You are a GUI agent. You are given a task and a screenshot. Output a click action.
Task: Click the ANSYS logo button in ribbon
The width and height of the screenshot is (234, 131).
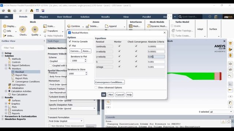(228, 17)
